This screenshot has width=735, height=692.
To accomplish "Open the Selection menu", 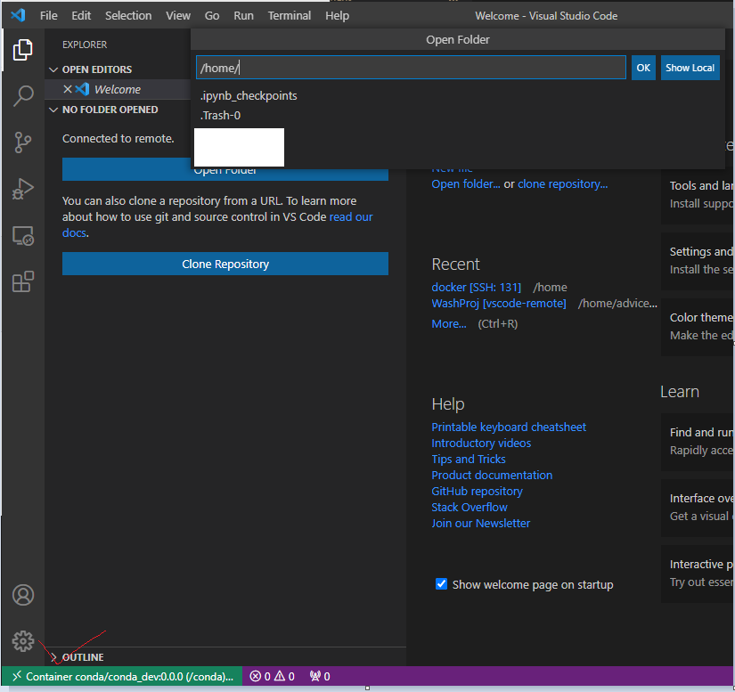I will (x=128, y=15).
